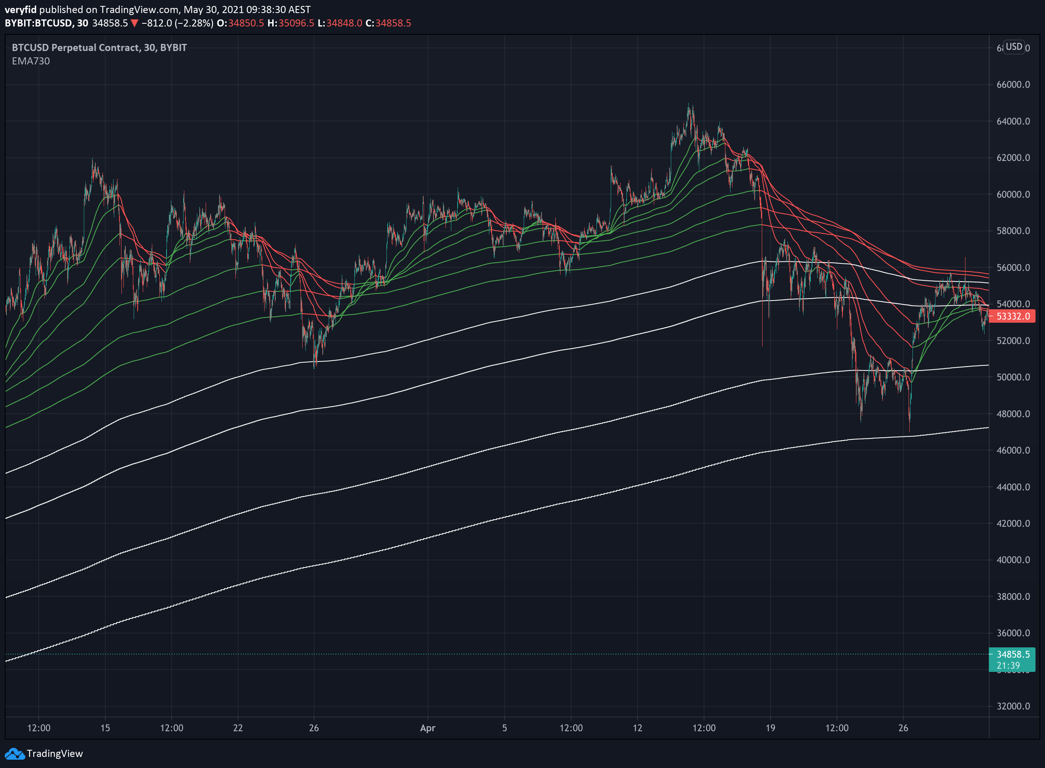Click the 56000.0 price axis label
Image resolution: width=1045 pixels, height=768 pixels.
click(x=1013, y=268)
